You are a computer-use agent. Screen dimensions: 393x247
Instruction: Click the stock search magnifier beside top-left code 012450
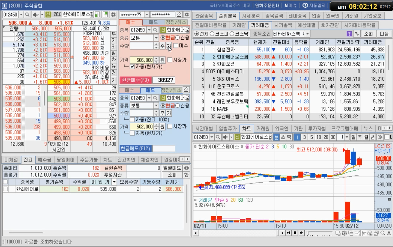pyautogui.click(x=27, y=14)
